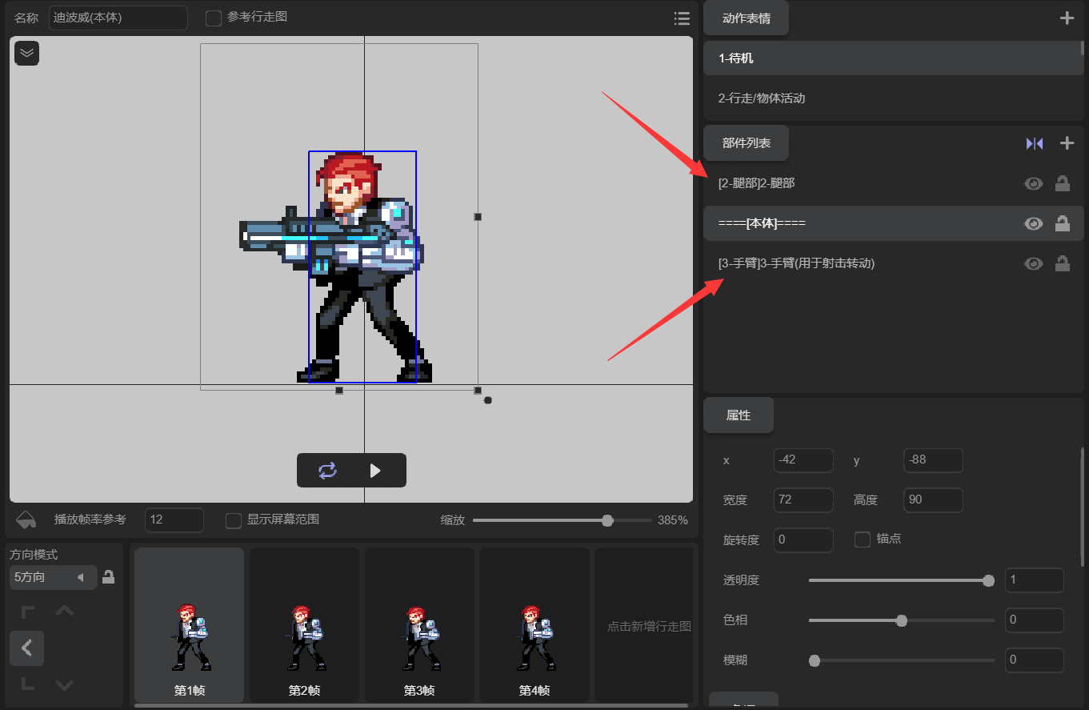This screenshot has height=710, width=1089.
Task: Open the list menu icon above canvas
Action: 682,18
